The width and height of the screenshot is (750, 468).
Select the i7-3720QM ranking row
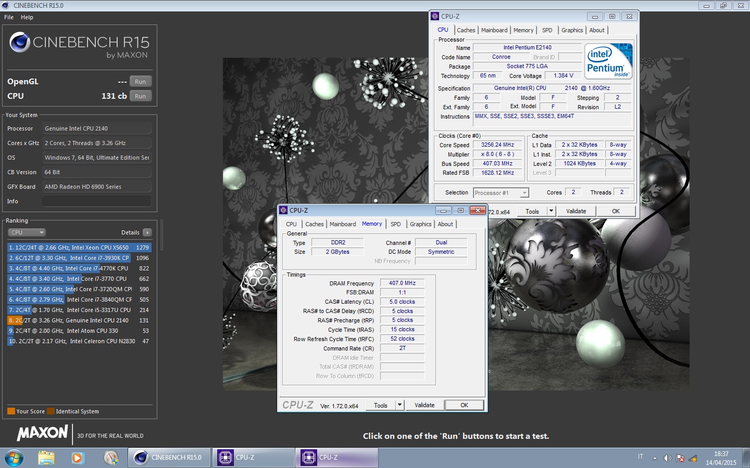pyautogui.click(x=79, y=289)
